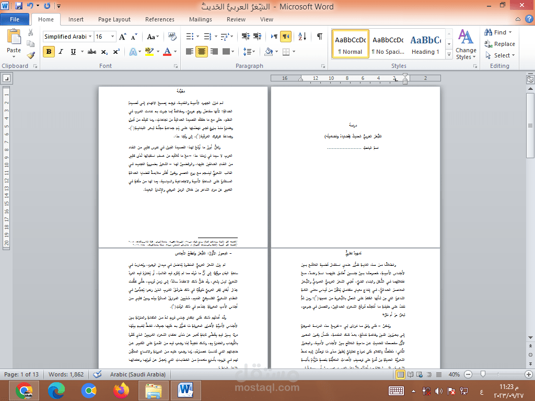This screenshot has width=535, height=401.
Task: Switch to the Mailings tab
Action: point(201,19)
